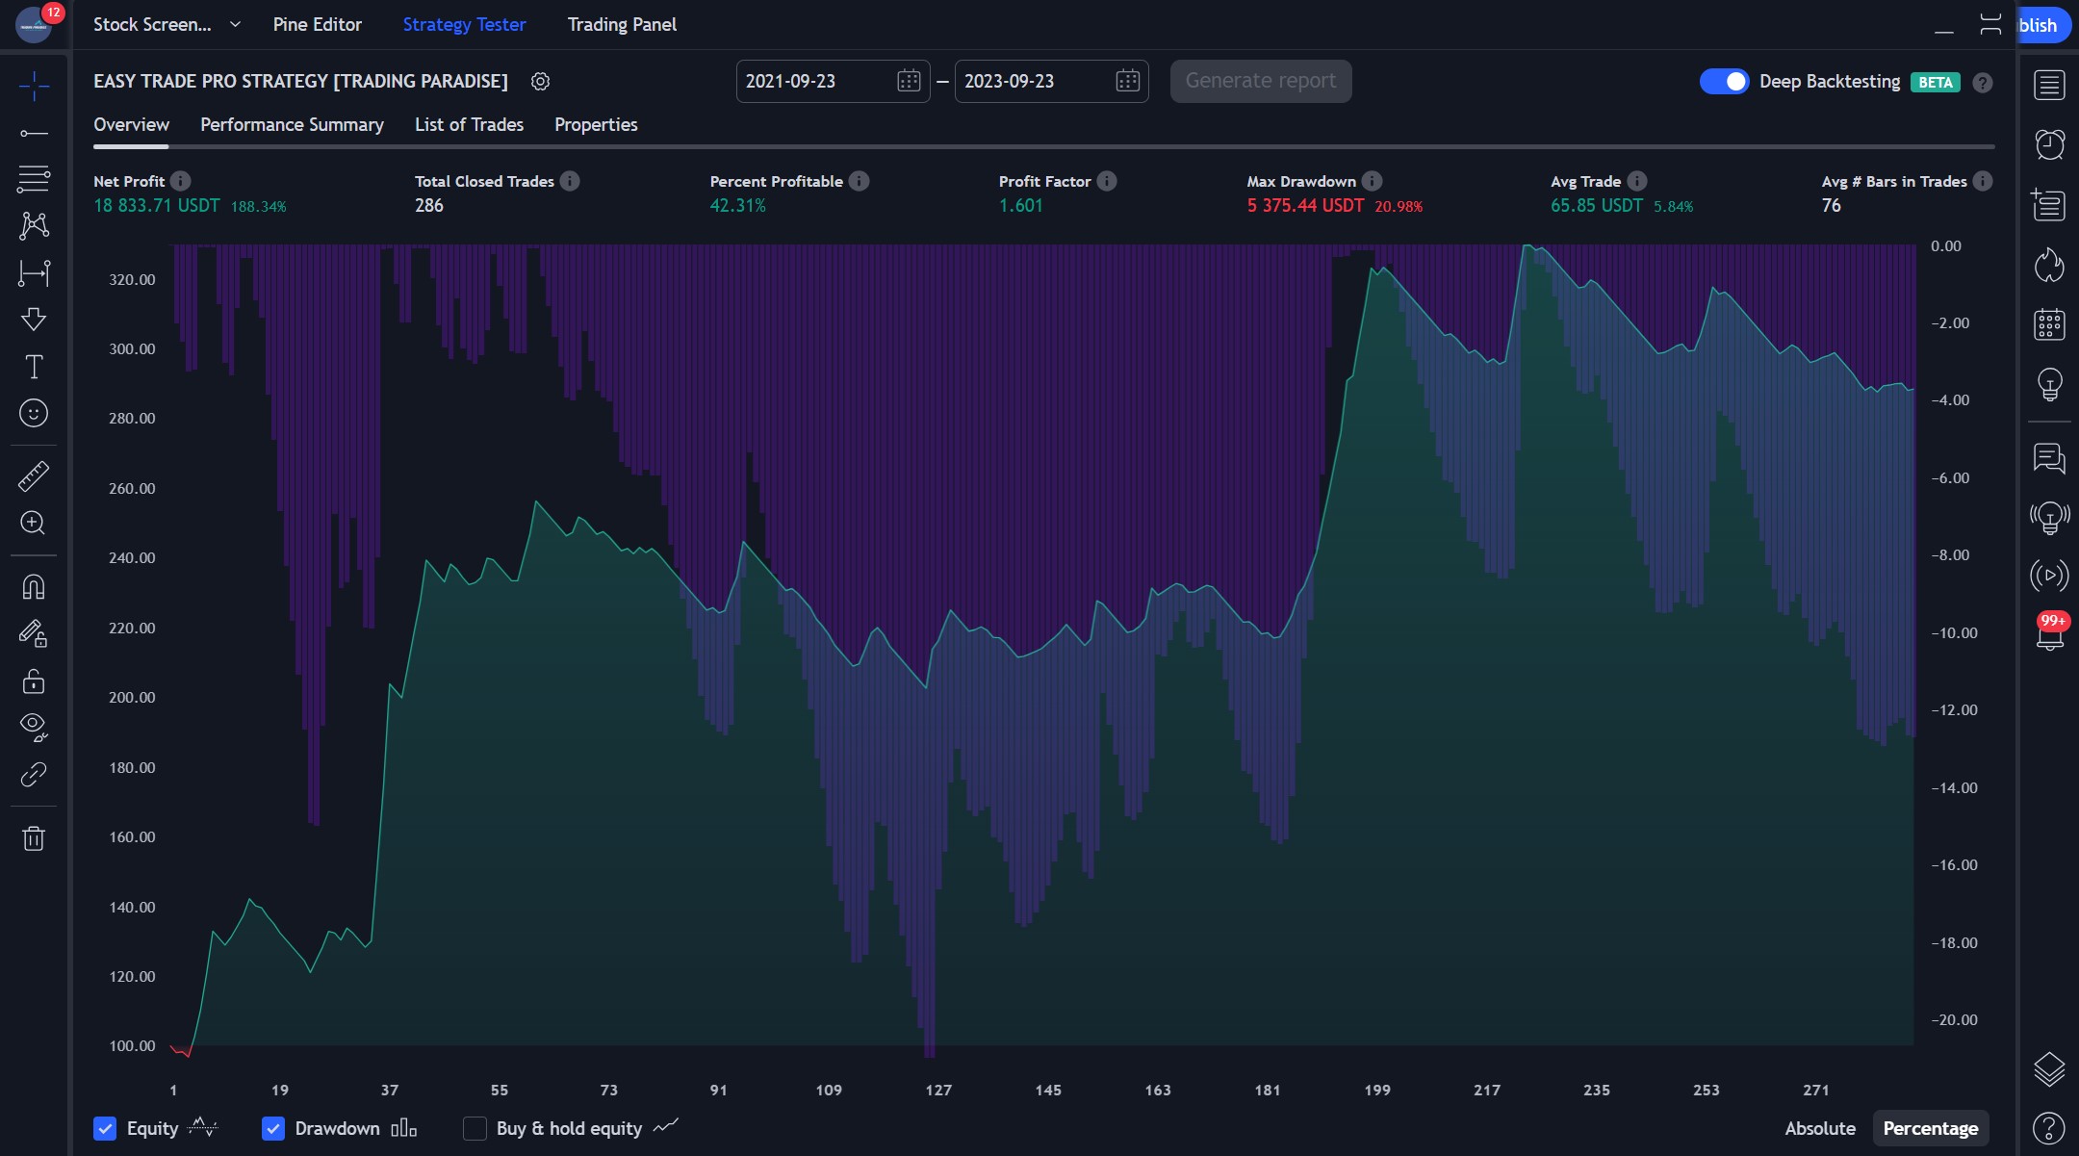Click the Generate report button
The height and width of the screenshot is (1156, 2079).
tap(1260, 82)
